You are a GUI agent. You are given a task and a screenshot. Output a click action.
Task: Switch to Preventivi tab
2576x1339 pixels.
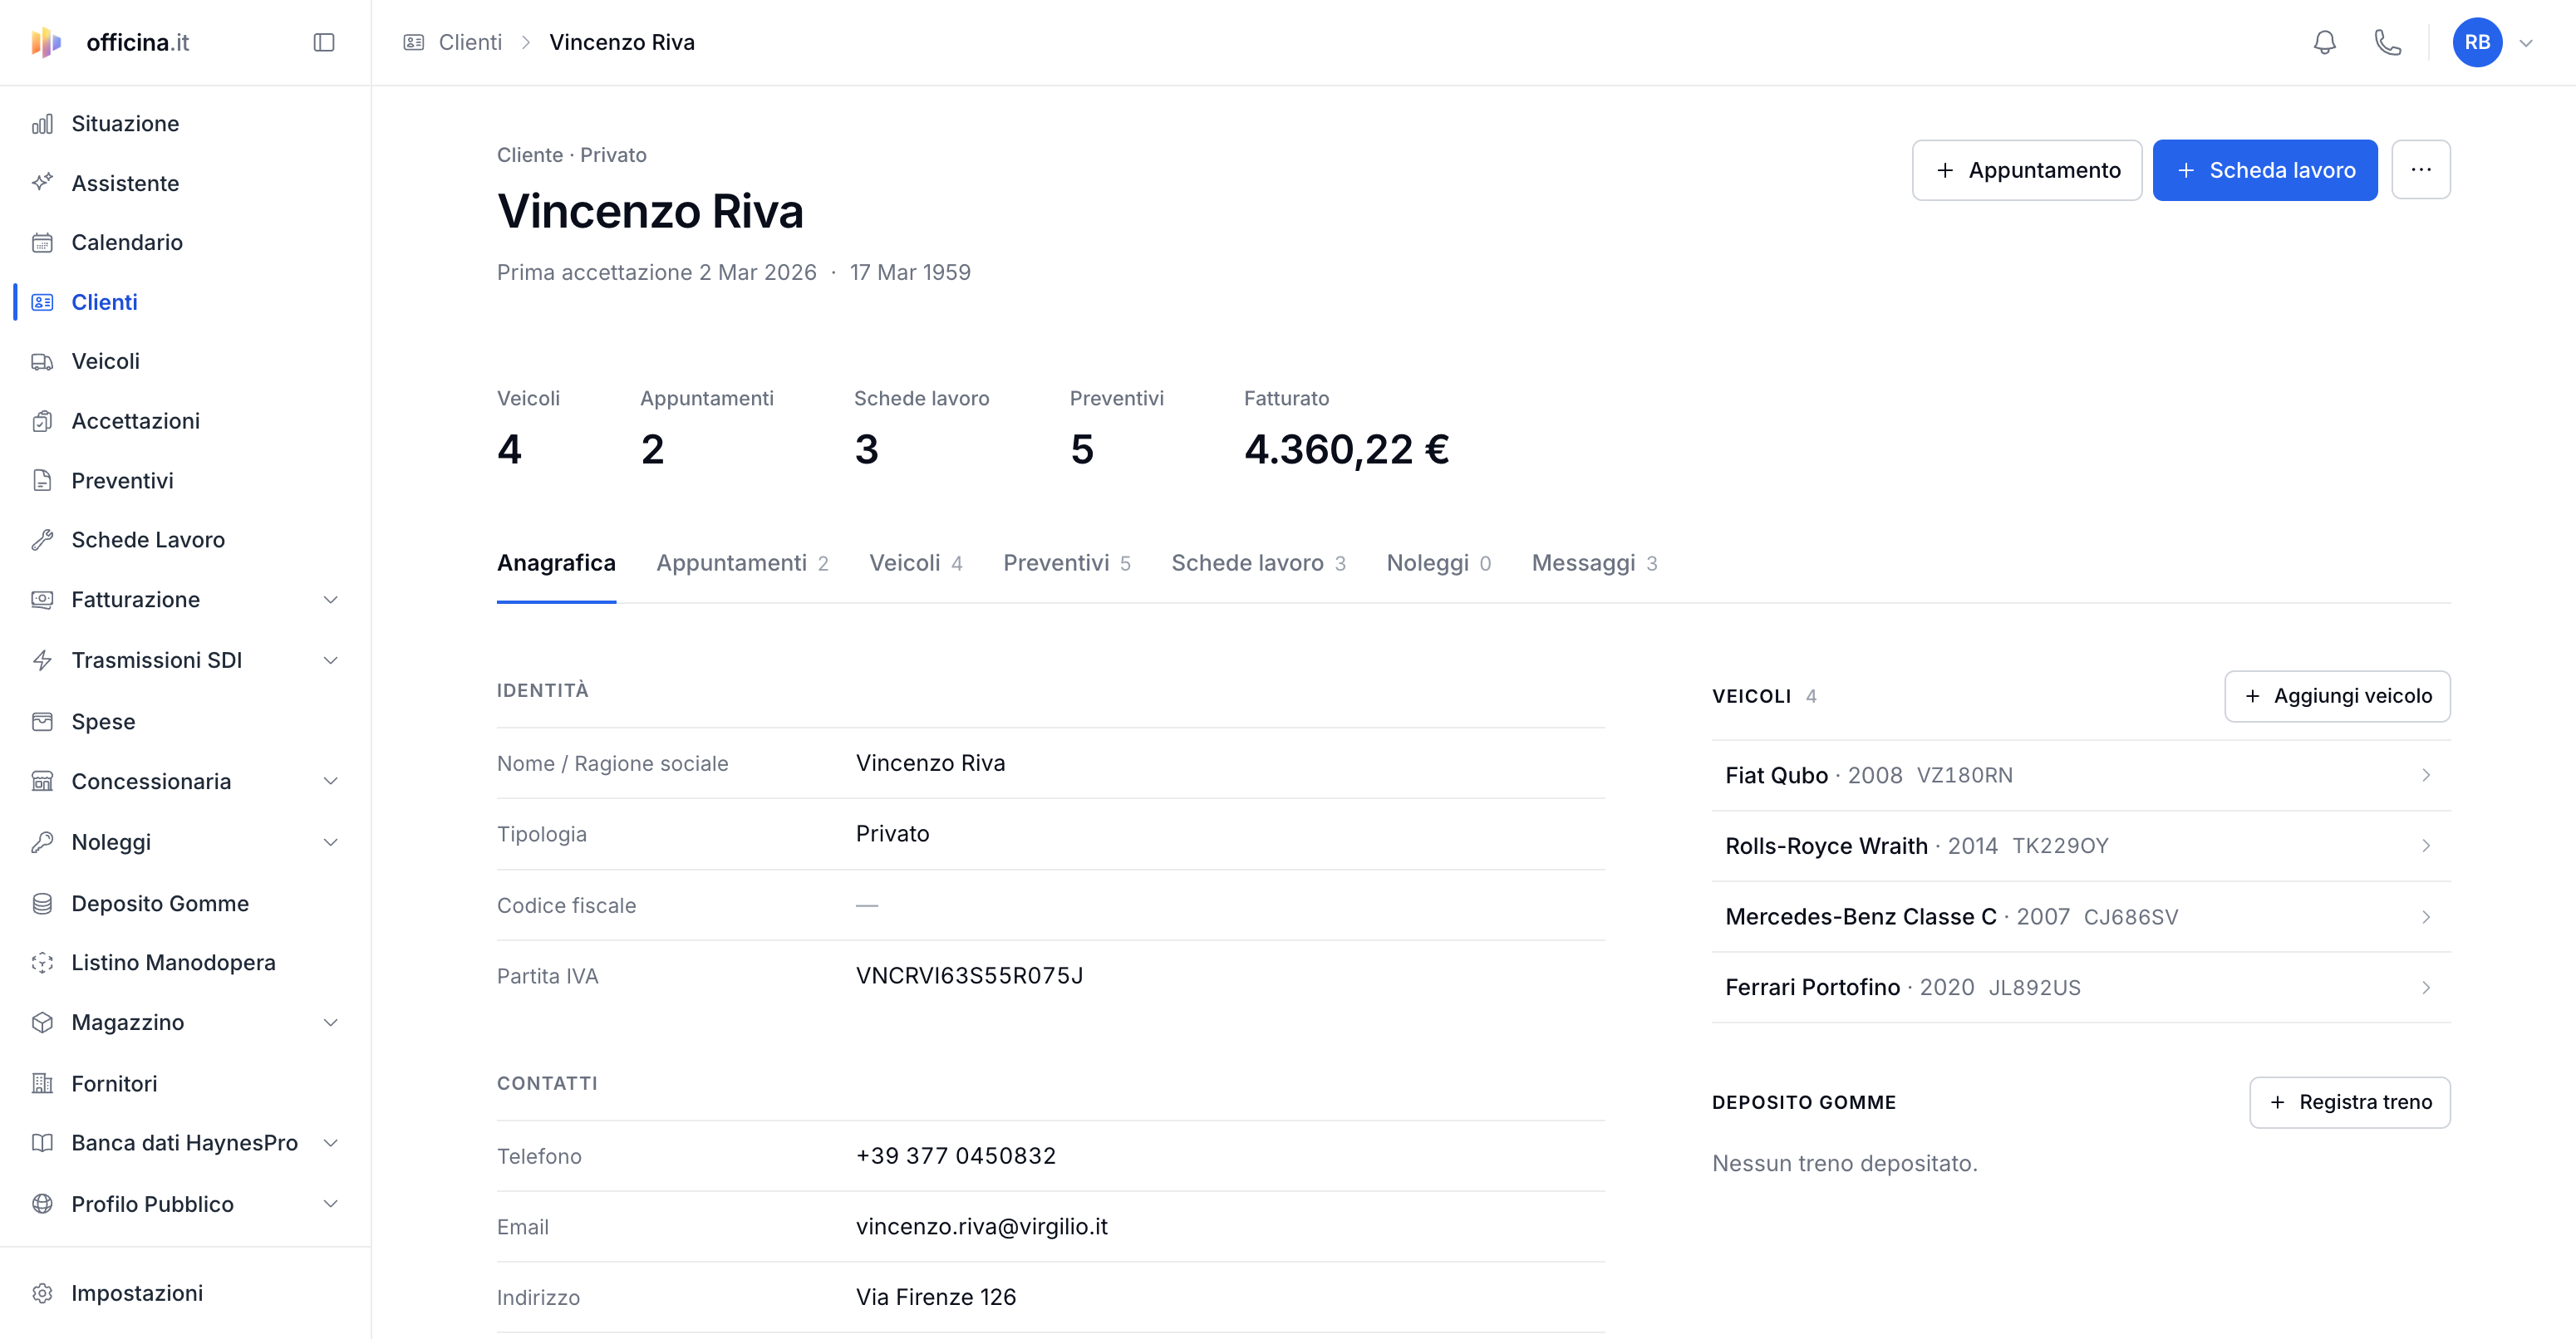click(1067, 563)
